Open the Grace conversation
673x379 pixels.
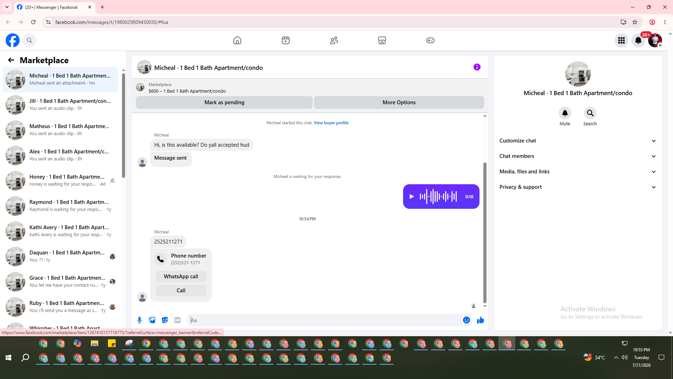pos(60,281)
